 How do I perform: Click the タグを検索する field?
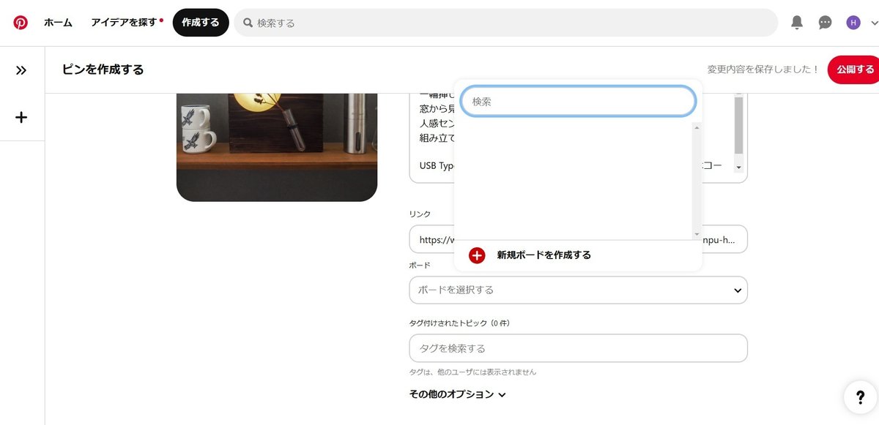click(x=578, y=348)
